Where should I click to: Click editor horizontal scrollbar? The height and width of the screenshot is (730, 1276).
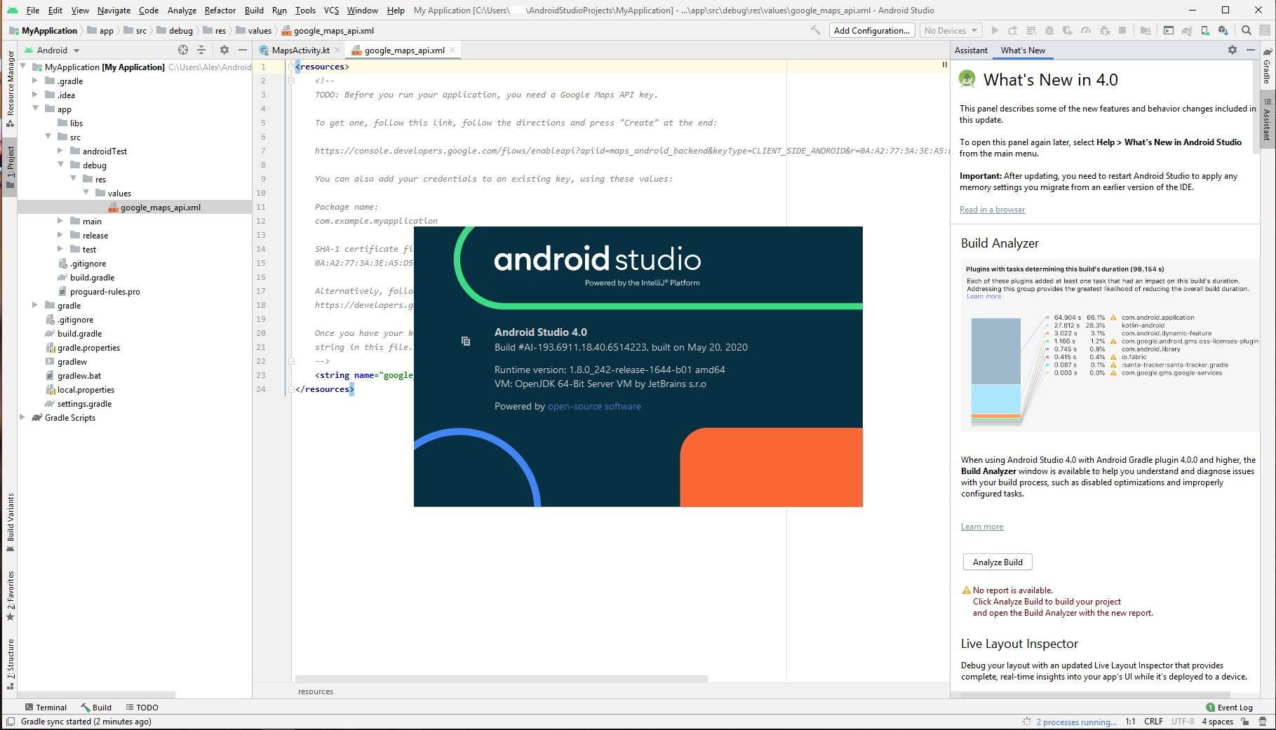click(501, 679)
